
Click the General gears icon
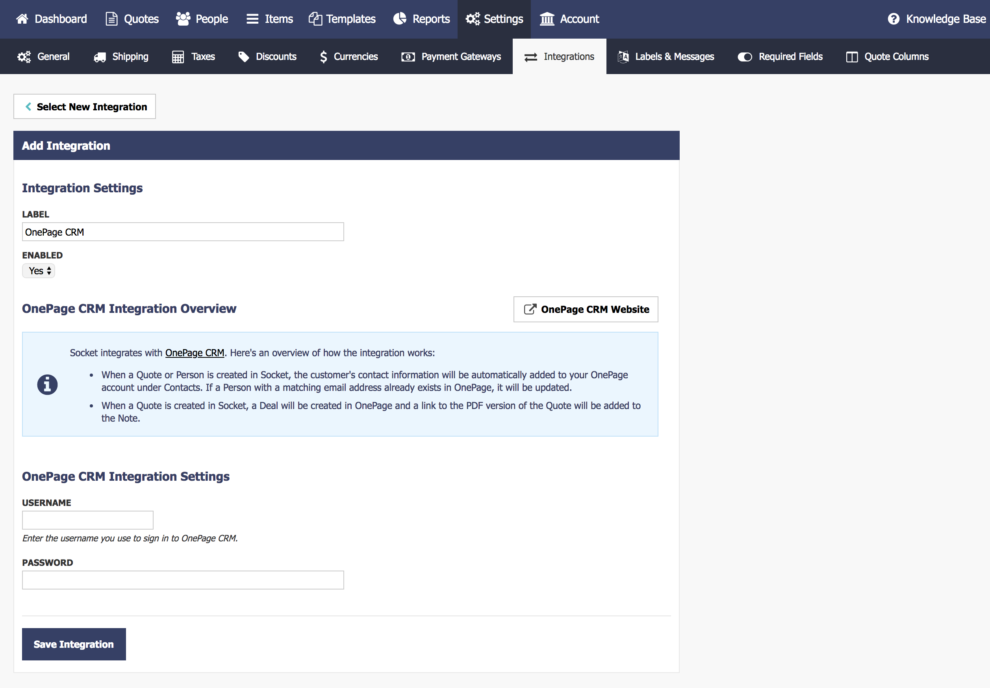[24, 56]
